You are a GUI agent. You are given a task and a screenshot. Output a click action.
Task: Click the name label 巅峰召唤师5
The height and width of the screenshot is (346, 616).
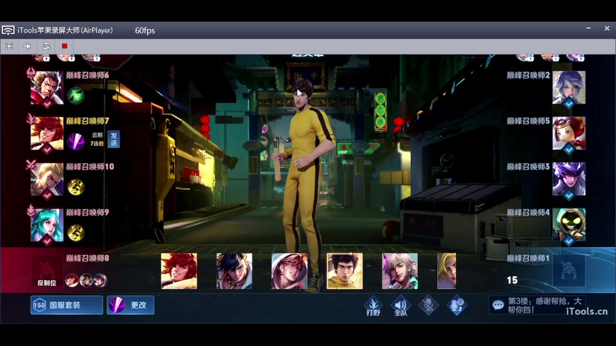pyautogui.click(x=528, y=121)
